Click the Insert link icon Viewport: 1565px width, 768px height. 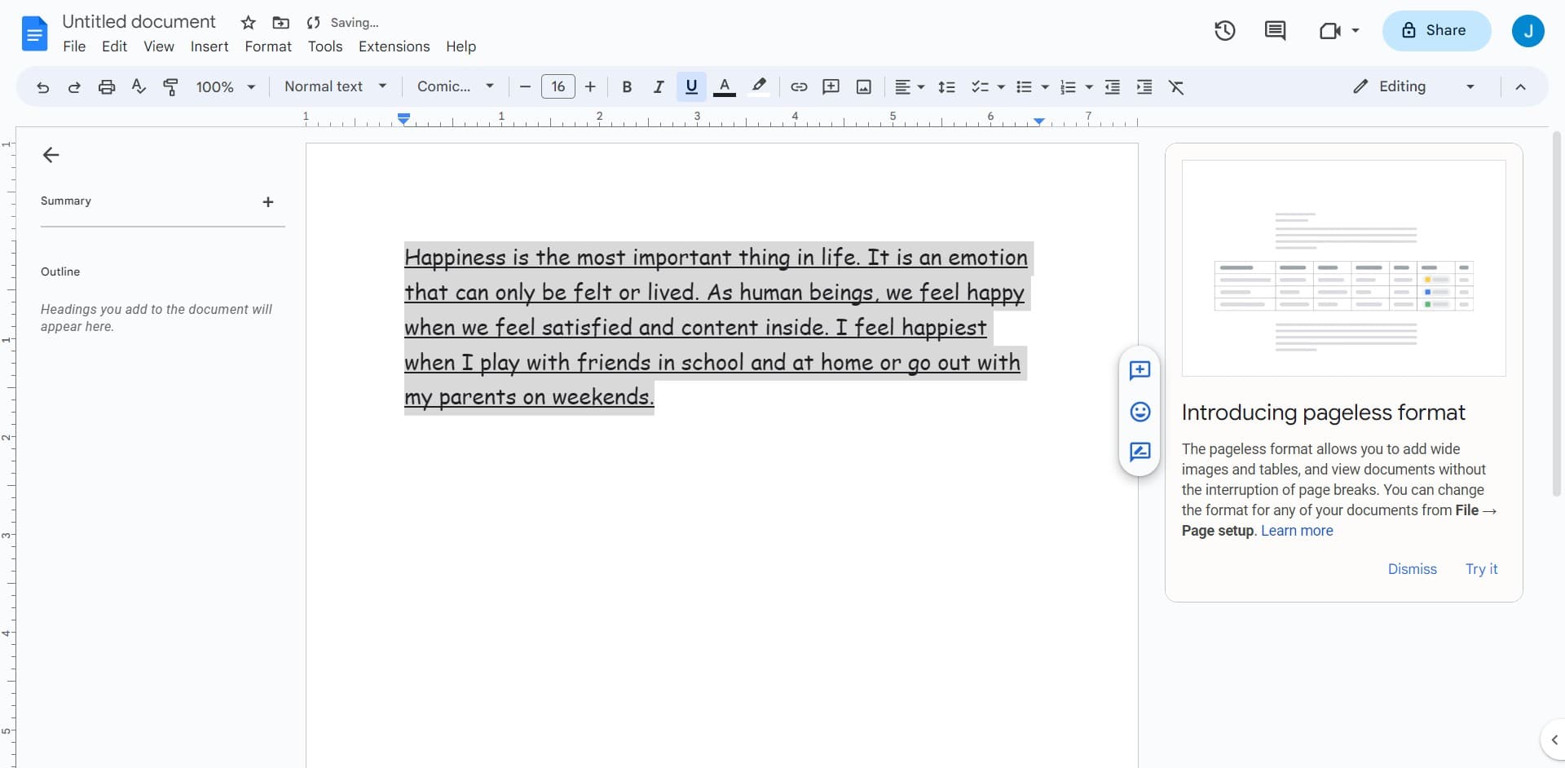pyautogui.click(x=799, y=87)
